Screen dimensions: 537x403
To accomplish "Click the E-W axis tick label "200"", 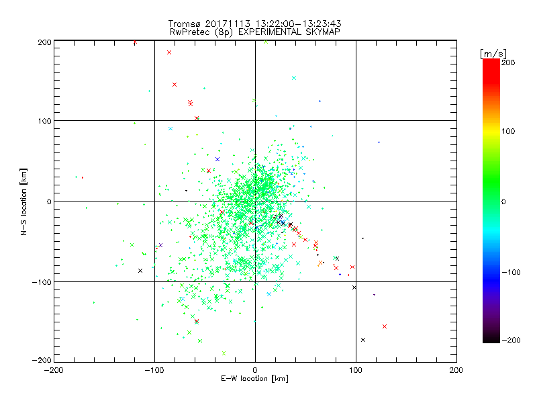I will pyautogui.click(x=456, y=371).
